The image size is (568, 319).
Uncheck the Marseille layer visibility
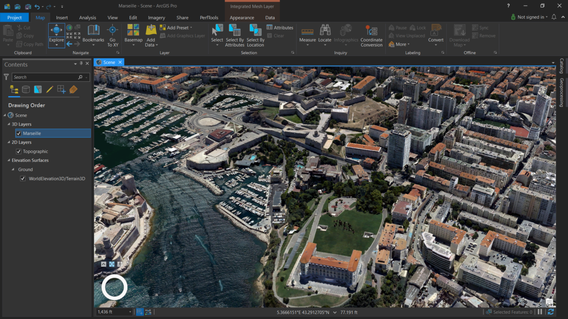click(x=19, y=133)
